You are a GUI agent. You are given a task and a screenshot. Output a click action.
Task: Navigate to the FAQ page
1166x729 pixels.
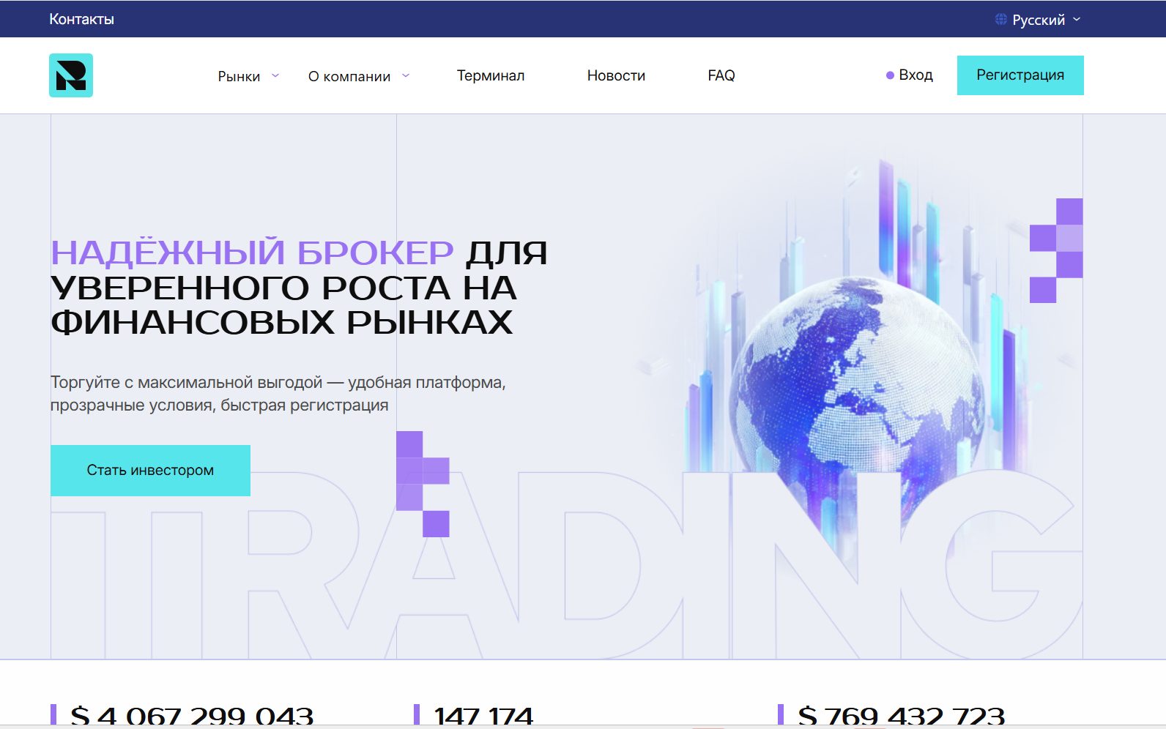[721, 75]
